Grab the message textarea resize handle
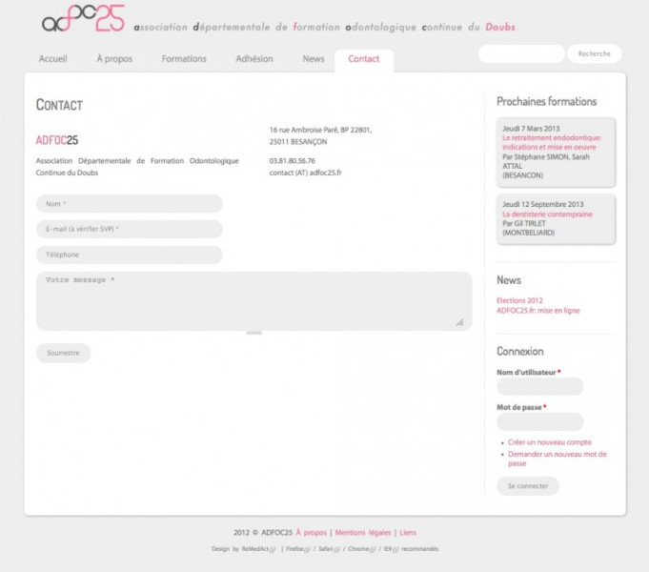649x572 pixels. (x=459, y=323)
